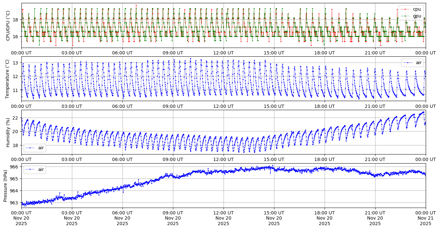Screen dimensions: 439x229
Task: Click 18:00 UT tick under the Humidity plot
Action: (x=325, y=160)
